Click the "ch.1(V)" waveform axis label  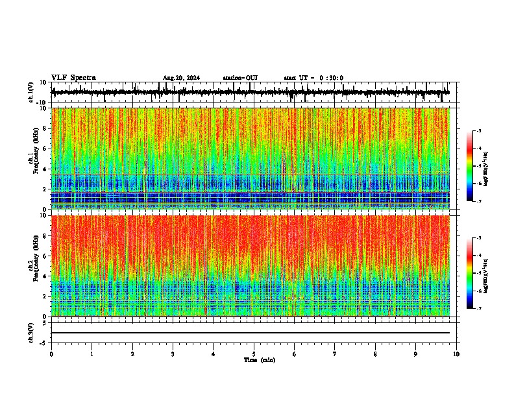[31, 92]
